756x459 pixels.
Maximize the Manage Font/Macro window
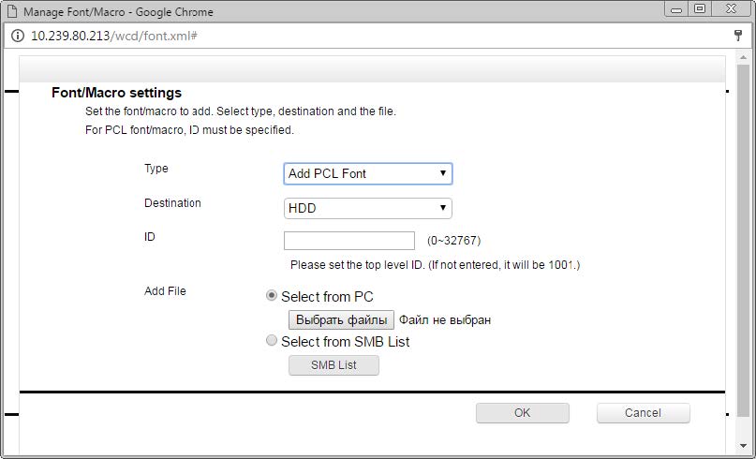click(700, 9)
